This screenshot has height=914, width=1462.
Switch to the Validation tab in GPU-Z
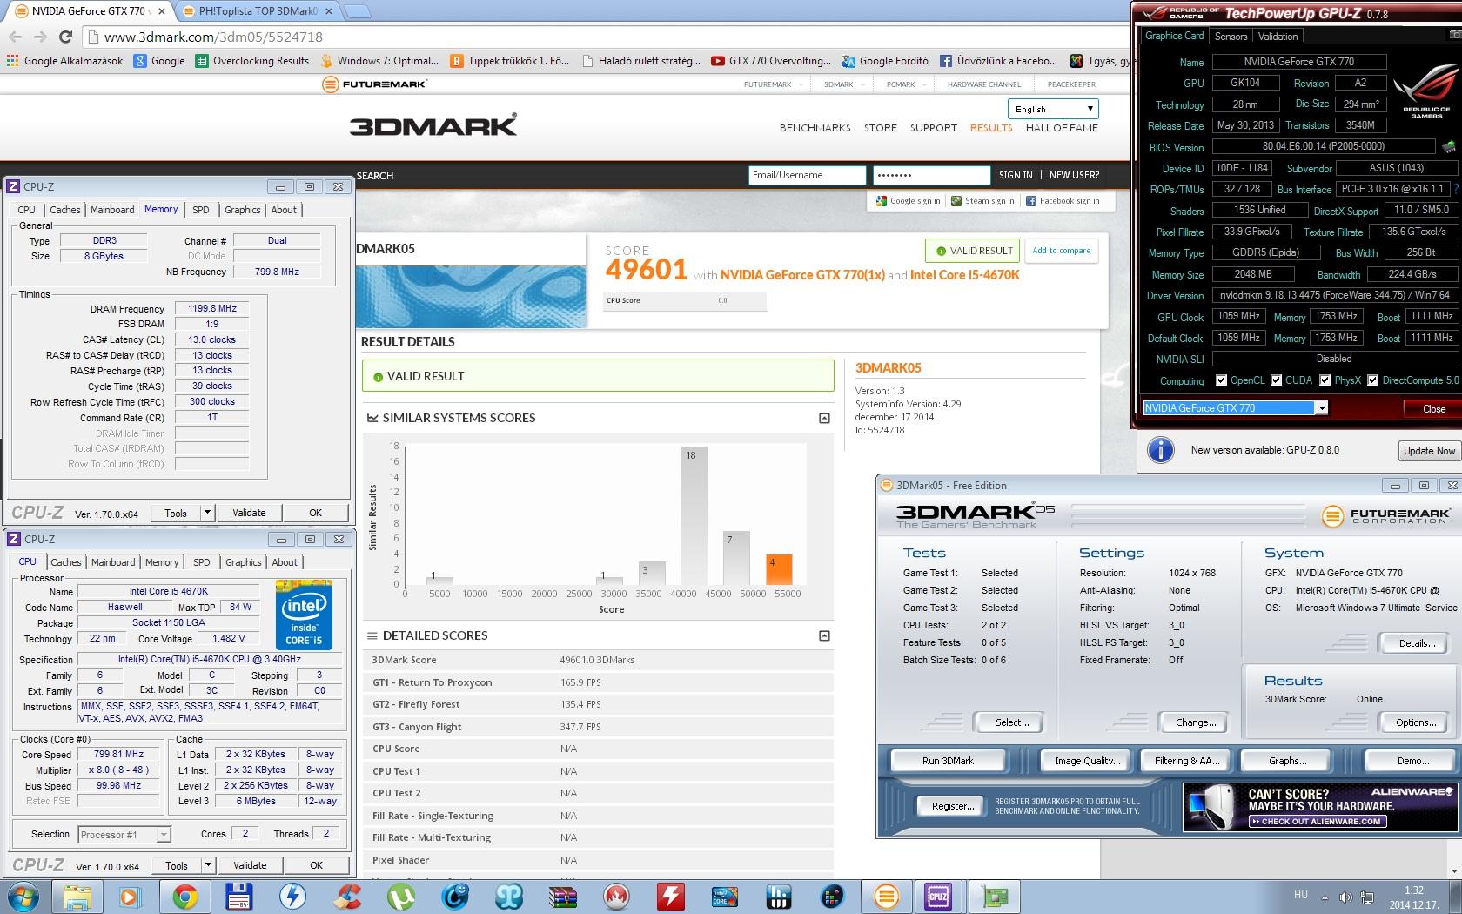pos(1278,37)
